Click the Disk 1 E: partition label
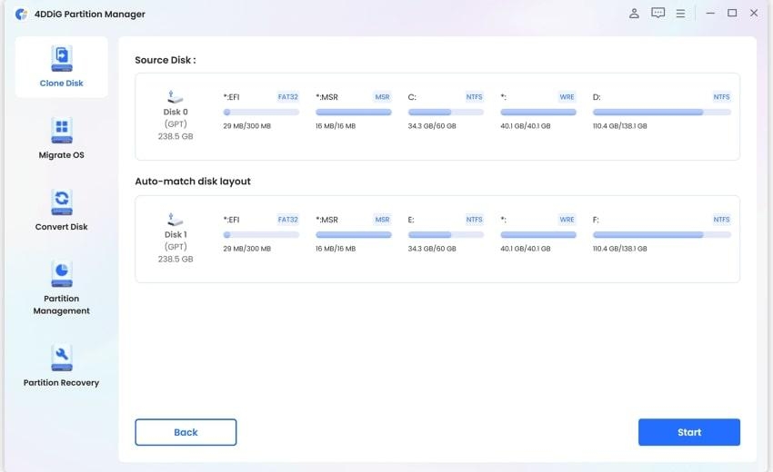 pos(411,220)
